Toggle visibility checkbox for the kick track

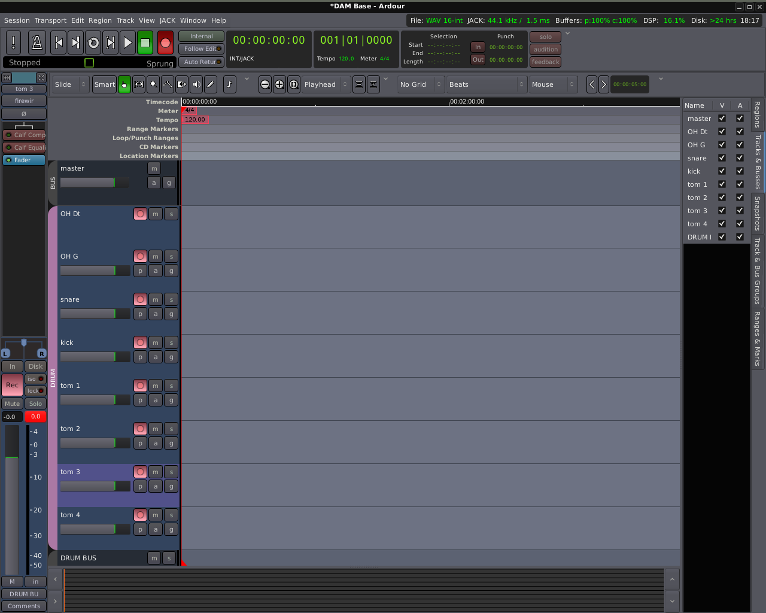point(722,171)
